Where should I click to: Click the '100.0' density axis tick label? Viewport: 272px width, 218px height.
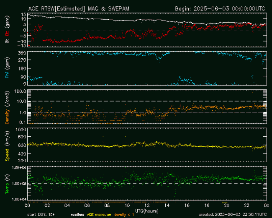(x=21, y=91)
